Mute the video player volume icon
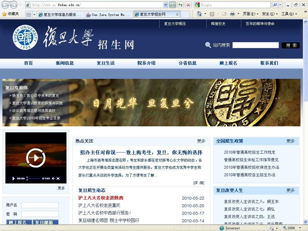Image resolution: width=308 pixels, height=231 pixels. point(53,178)
